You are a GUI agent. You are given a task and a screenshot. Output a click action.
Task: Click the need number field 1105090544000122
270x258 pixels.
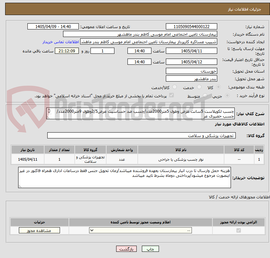(191, 27)
